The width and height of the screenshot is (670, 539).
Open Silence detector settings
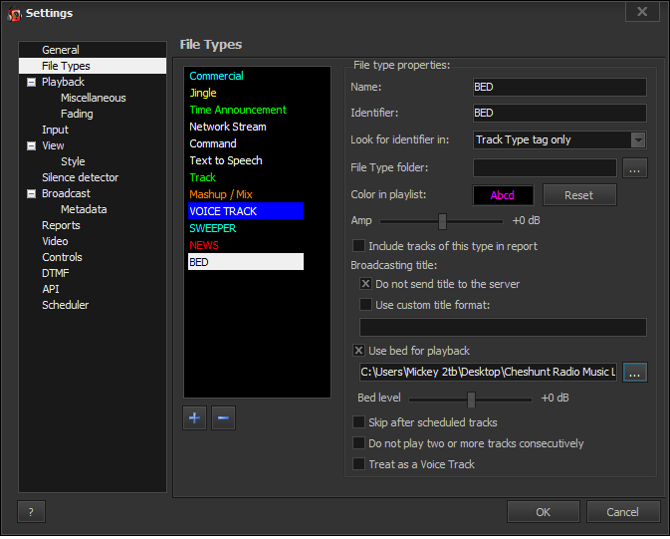tap(80, 178)
